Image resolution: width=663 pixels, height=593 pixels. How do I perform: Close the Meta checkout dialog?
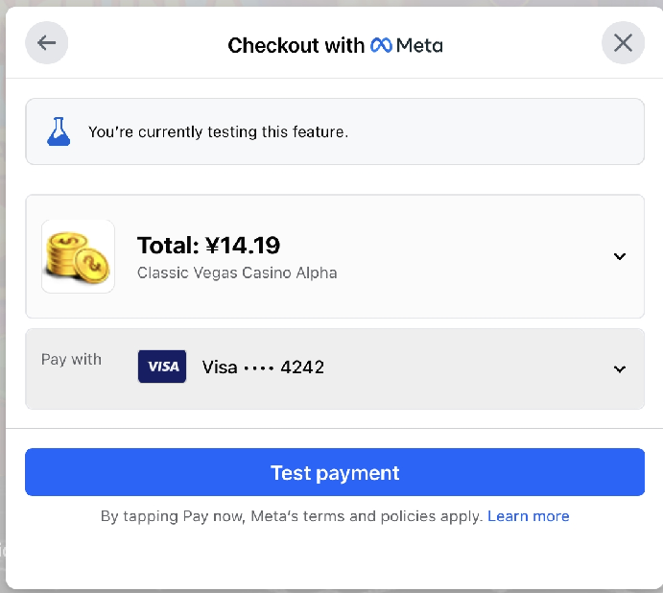click(x=623, y=43)
